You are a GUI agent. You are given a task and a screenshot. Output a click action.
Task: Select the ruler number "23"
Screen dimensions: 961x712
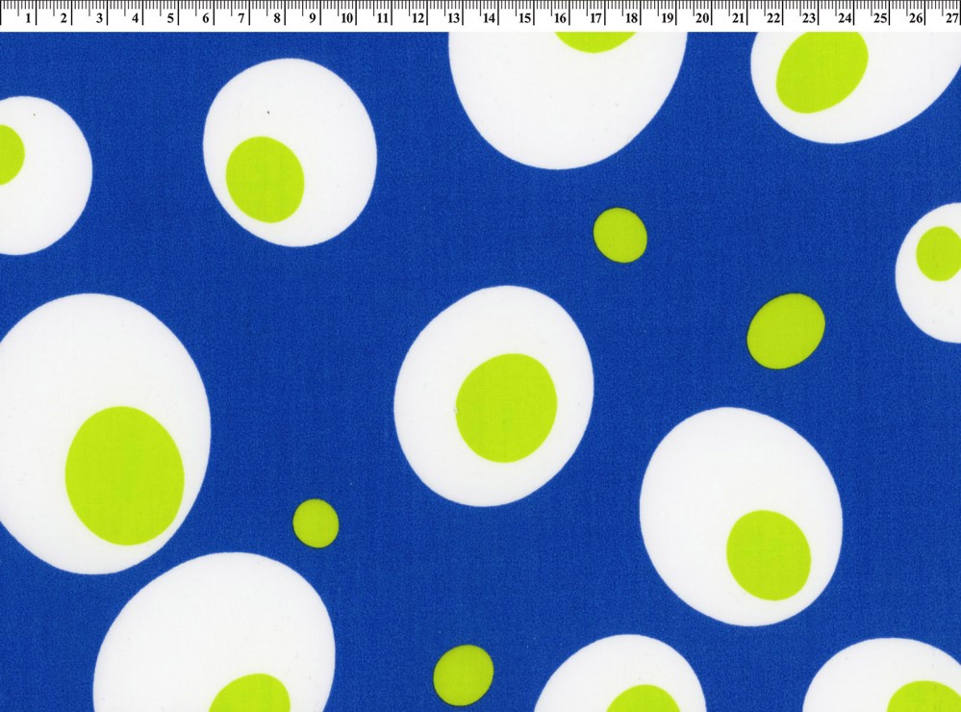tap(809, 18)
